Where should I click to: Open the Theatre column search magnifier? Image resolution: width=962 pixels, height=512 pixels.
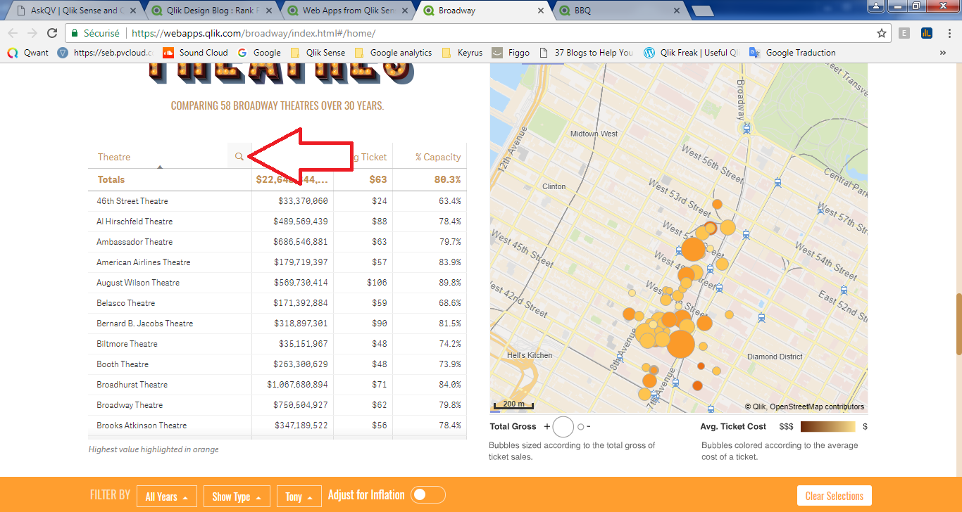click(239, 157)
